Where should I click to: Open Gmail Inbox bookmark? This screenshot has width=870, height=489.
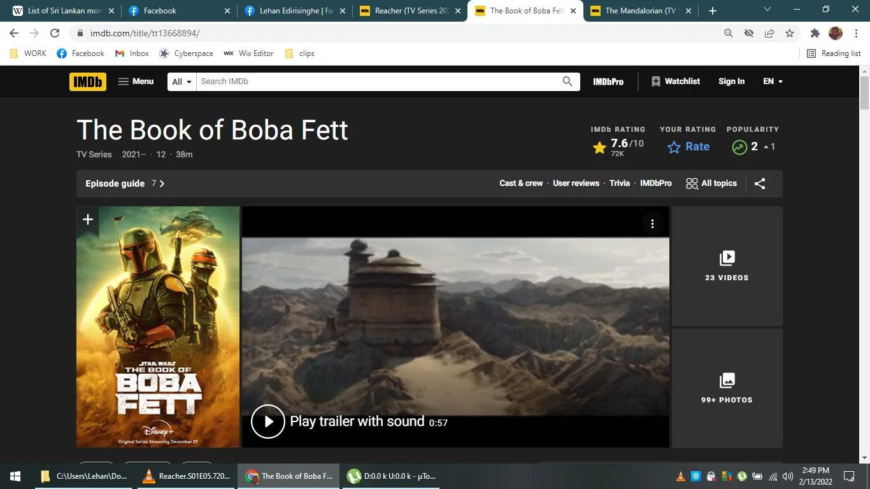[x=132, y=53]
